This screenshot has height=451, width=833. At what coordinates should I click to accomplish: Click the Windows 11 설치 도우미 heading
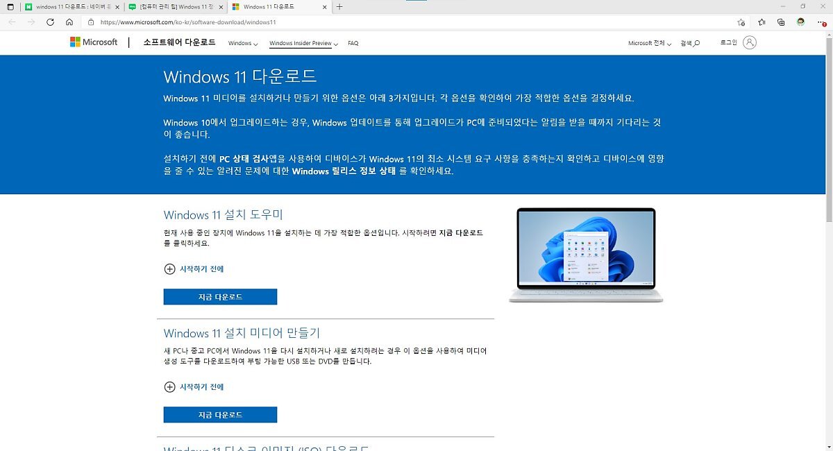tap(224, 215)
